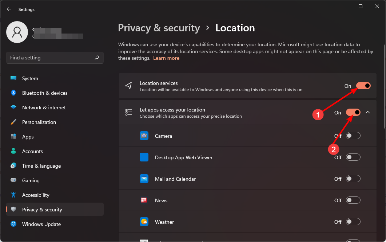
Task: Open Windows Update settings
Action: tap(41, 224)
